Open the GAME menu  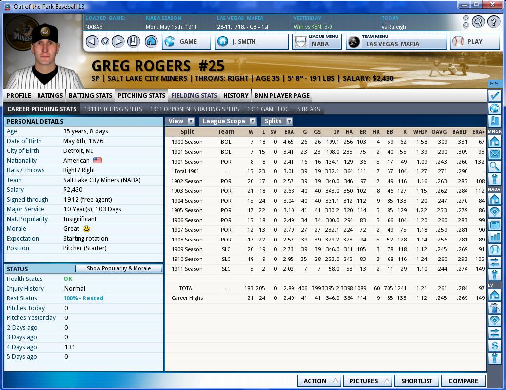coord(186,41)
